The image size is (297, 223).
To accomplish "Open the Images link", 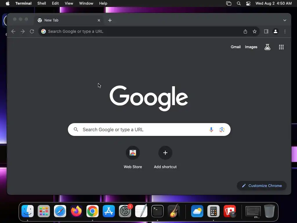I will pyautogui.click(x=251, y=47).
